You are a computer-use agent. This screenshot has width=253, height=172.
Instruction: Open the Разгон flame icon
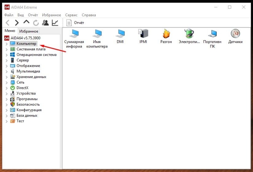[166, 37]
